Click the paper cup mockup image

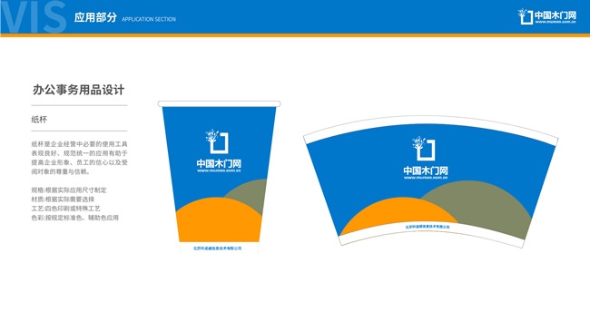(219, 177)
